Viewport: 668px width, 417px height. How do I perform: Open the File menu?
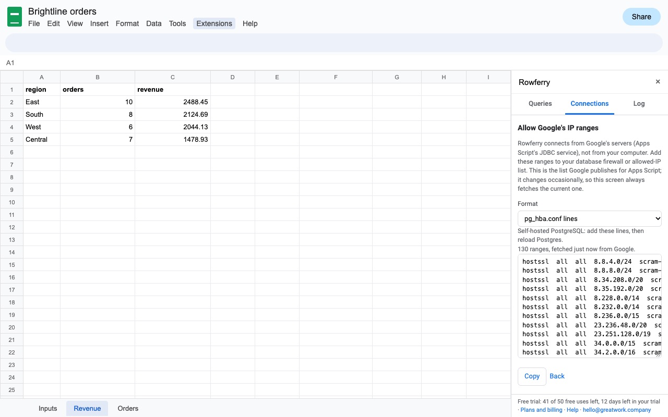(34, 23)
